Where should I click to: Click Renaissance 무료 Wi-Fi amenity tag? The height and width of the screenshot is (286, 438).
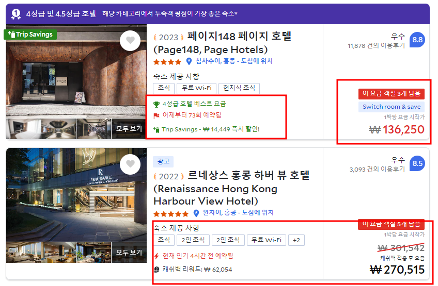[x=267, y=240]
